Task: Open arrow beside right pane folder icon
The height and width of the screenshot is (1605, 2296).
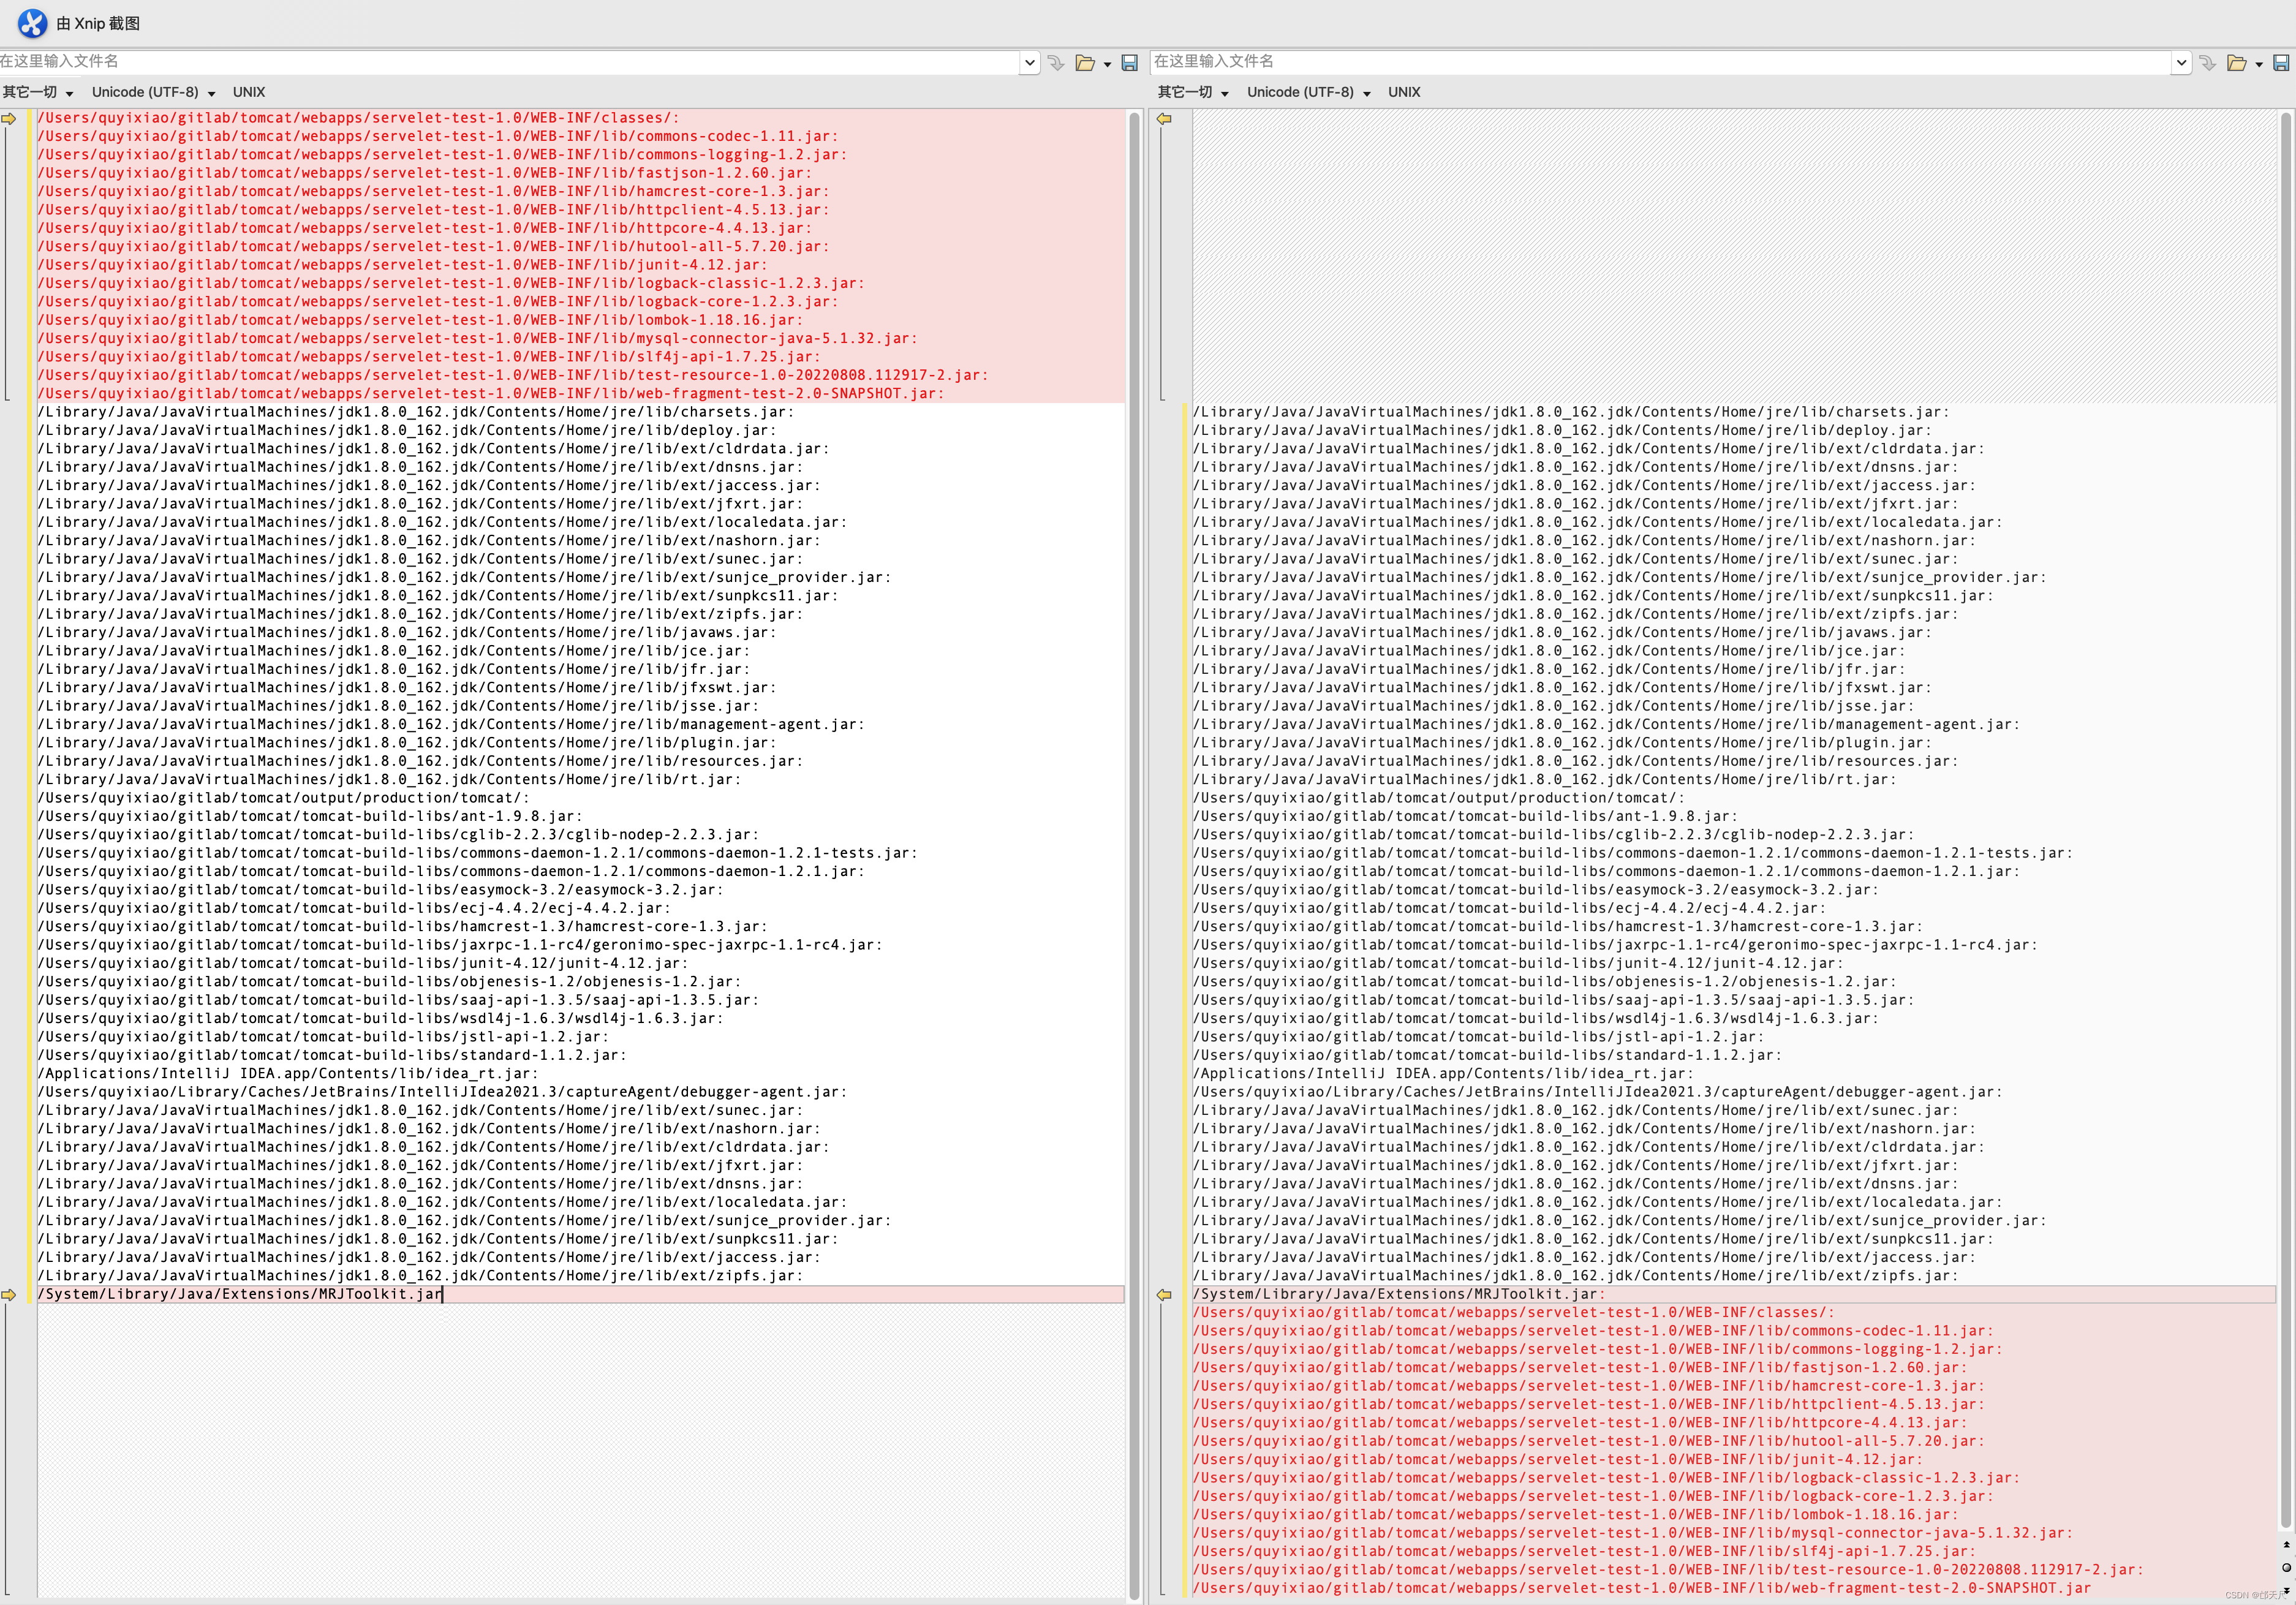Action: click(2259, 64)
